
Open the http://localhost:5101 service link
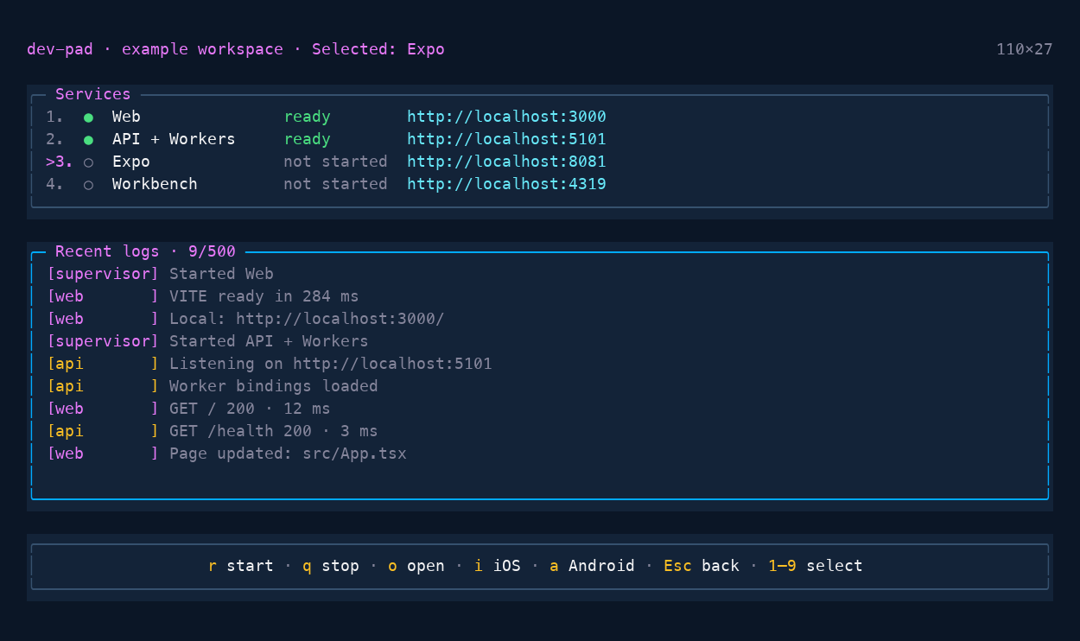(x=506, y=139)
